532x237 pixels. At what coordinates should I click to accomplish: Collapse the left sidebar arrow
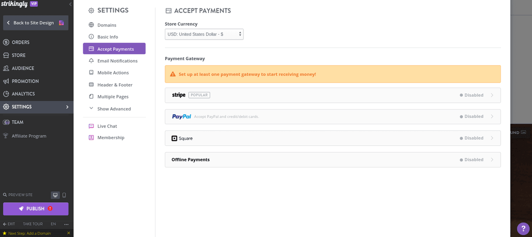coord(70,4)
